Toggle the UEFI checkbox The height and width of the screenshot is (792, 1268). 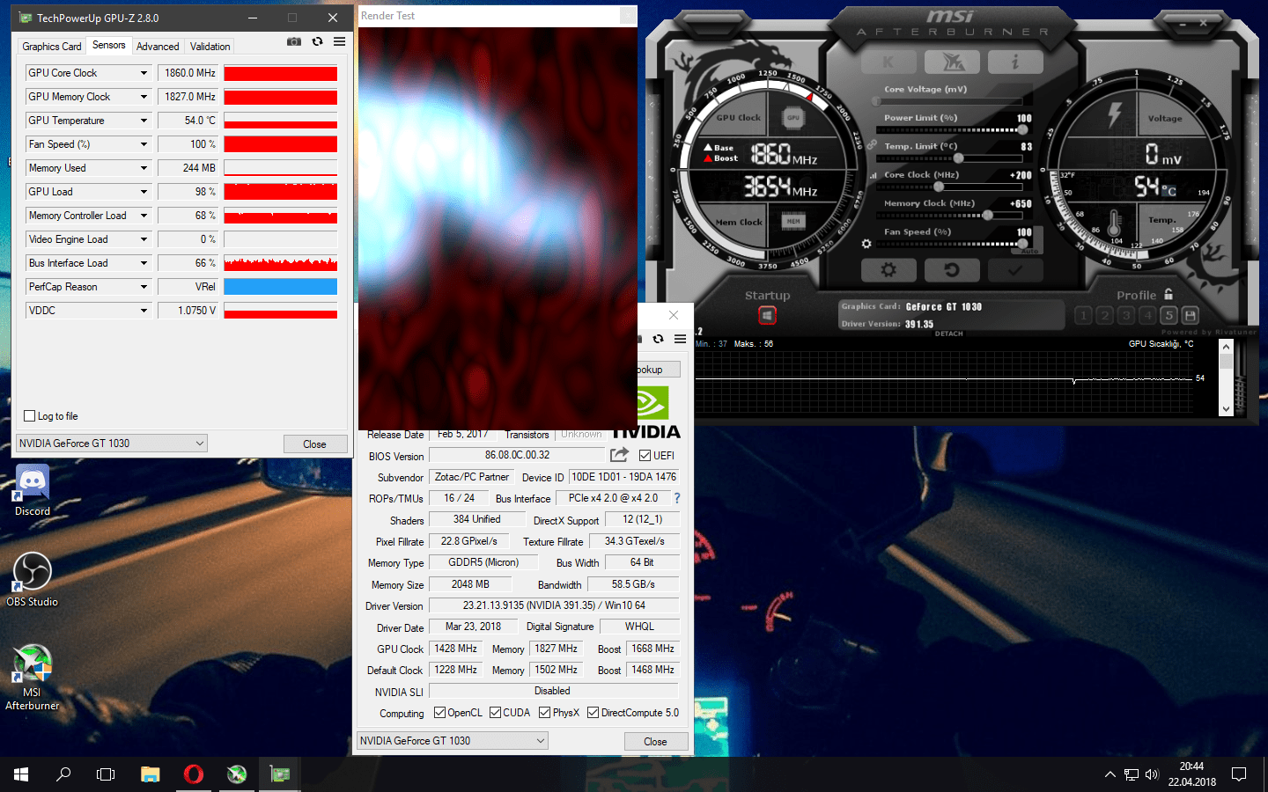point(645,456)
